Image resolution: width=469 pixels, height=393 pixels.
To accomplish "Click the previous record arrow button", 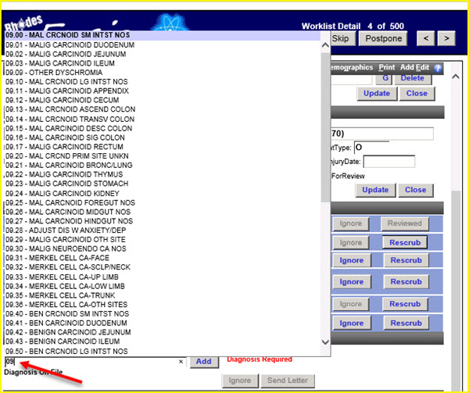I will (425, 38).
